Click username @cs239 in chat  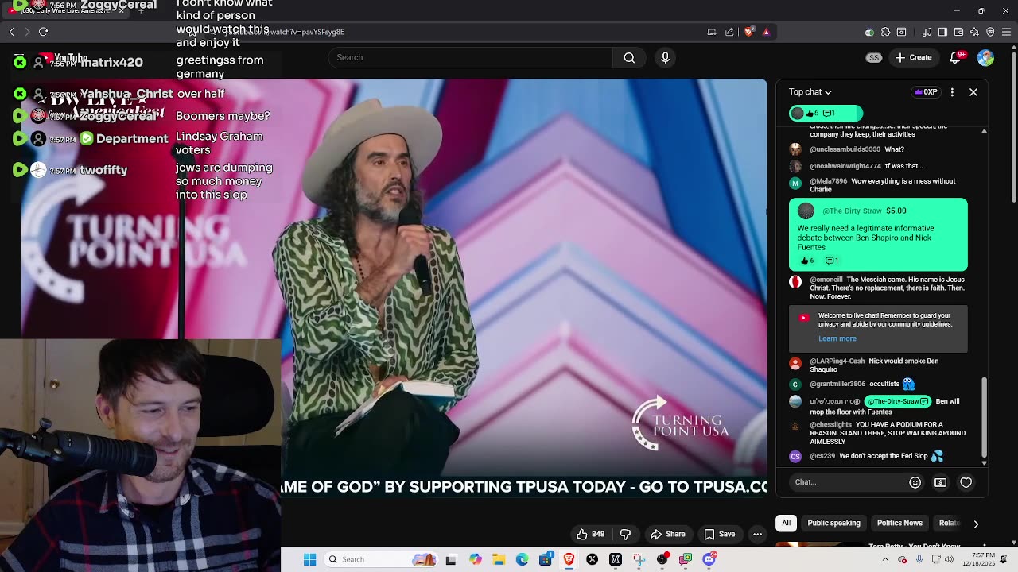[x=822, y=456]
